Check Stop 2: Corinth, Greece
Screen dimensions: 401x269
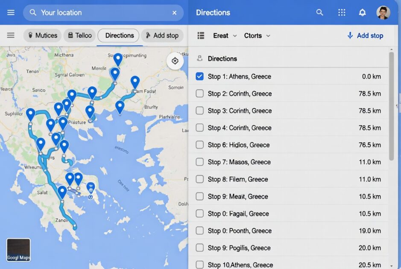point(199,94)
